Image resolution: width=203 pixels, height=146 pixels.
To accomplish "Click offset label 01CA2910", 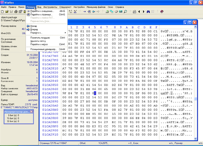I will tap(50, 135).
